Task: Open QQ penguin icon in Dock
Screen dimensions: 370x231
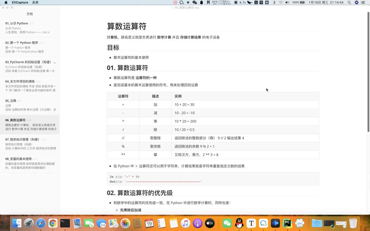Action: pyautogui.click(x=239, y=223)
